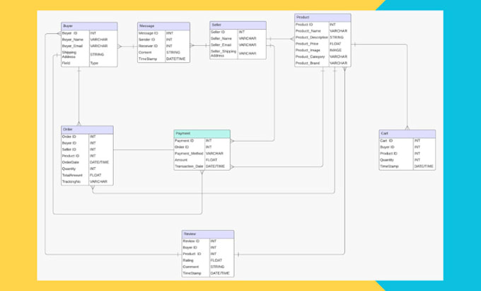Click the Seller_Shipping Address field
481x291 pixels.
224,53
